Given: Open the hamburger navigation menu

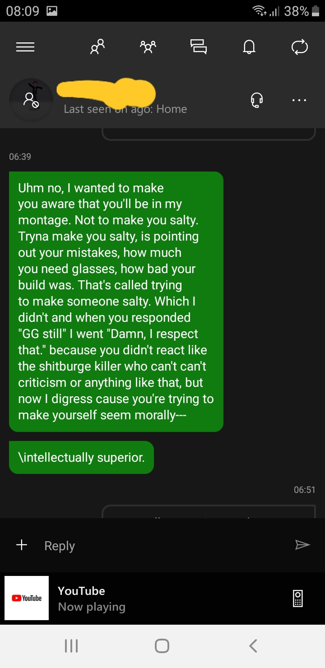Looking at the screenshot, I should pos(25,47).
